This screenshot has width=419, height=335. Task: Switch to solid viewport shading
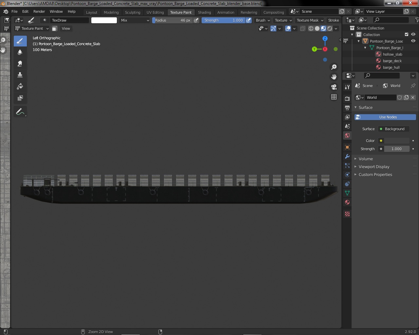[317, 28]
